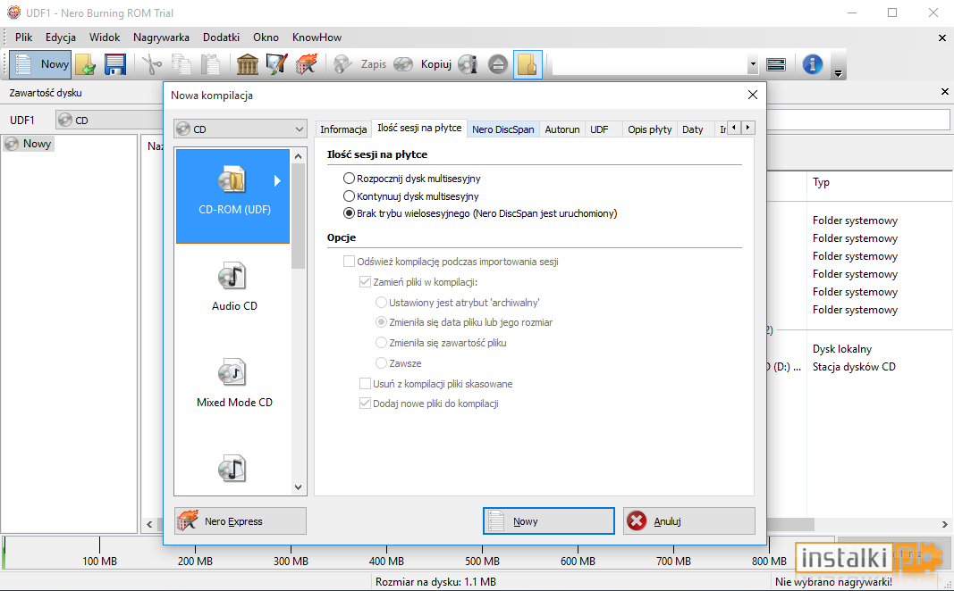Open the CD disc type dropdown in dialog

(241, 129)
